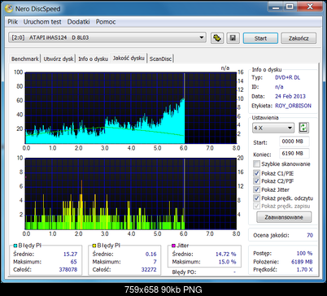Click the yellow Błędy PI swatch
This screenshot has width=327, height=296.
pos(94,246)
